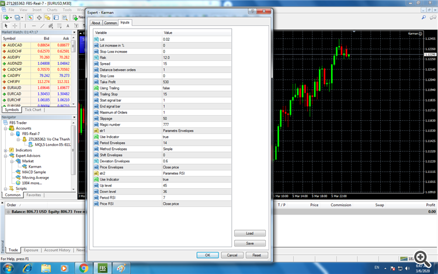
Task: Close the Navigator panel
Action: (74, 117)
